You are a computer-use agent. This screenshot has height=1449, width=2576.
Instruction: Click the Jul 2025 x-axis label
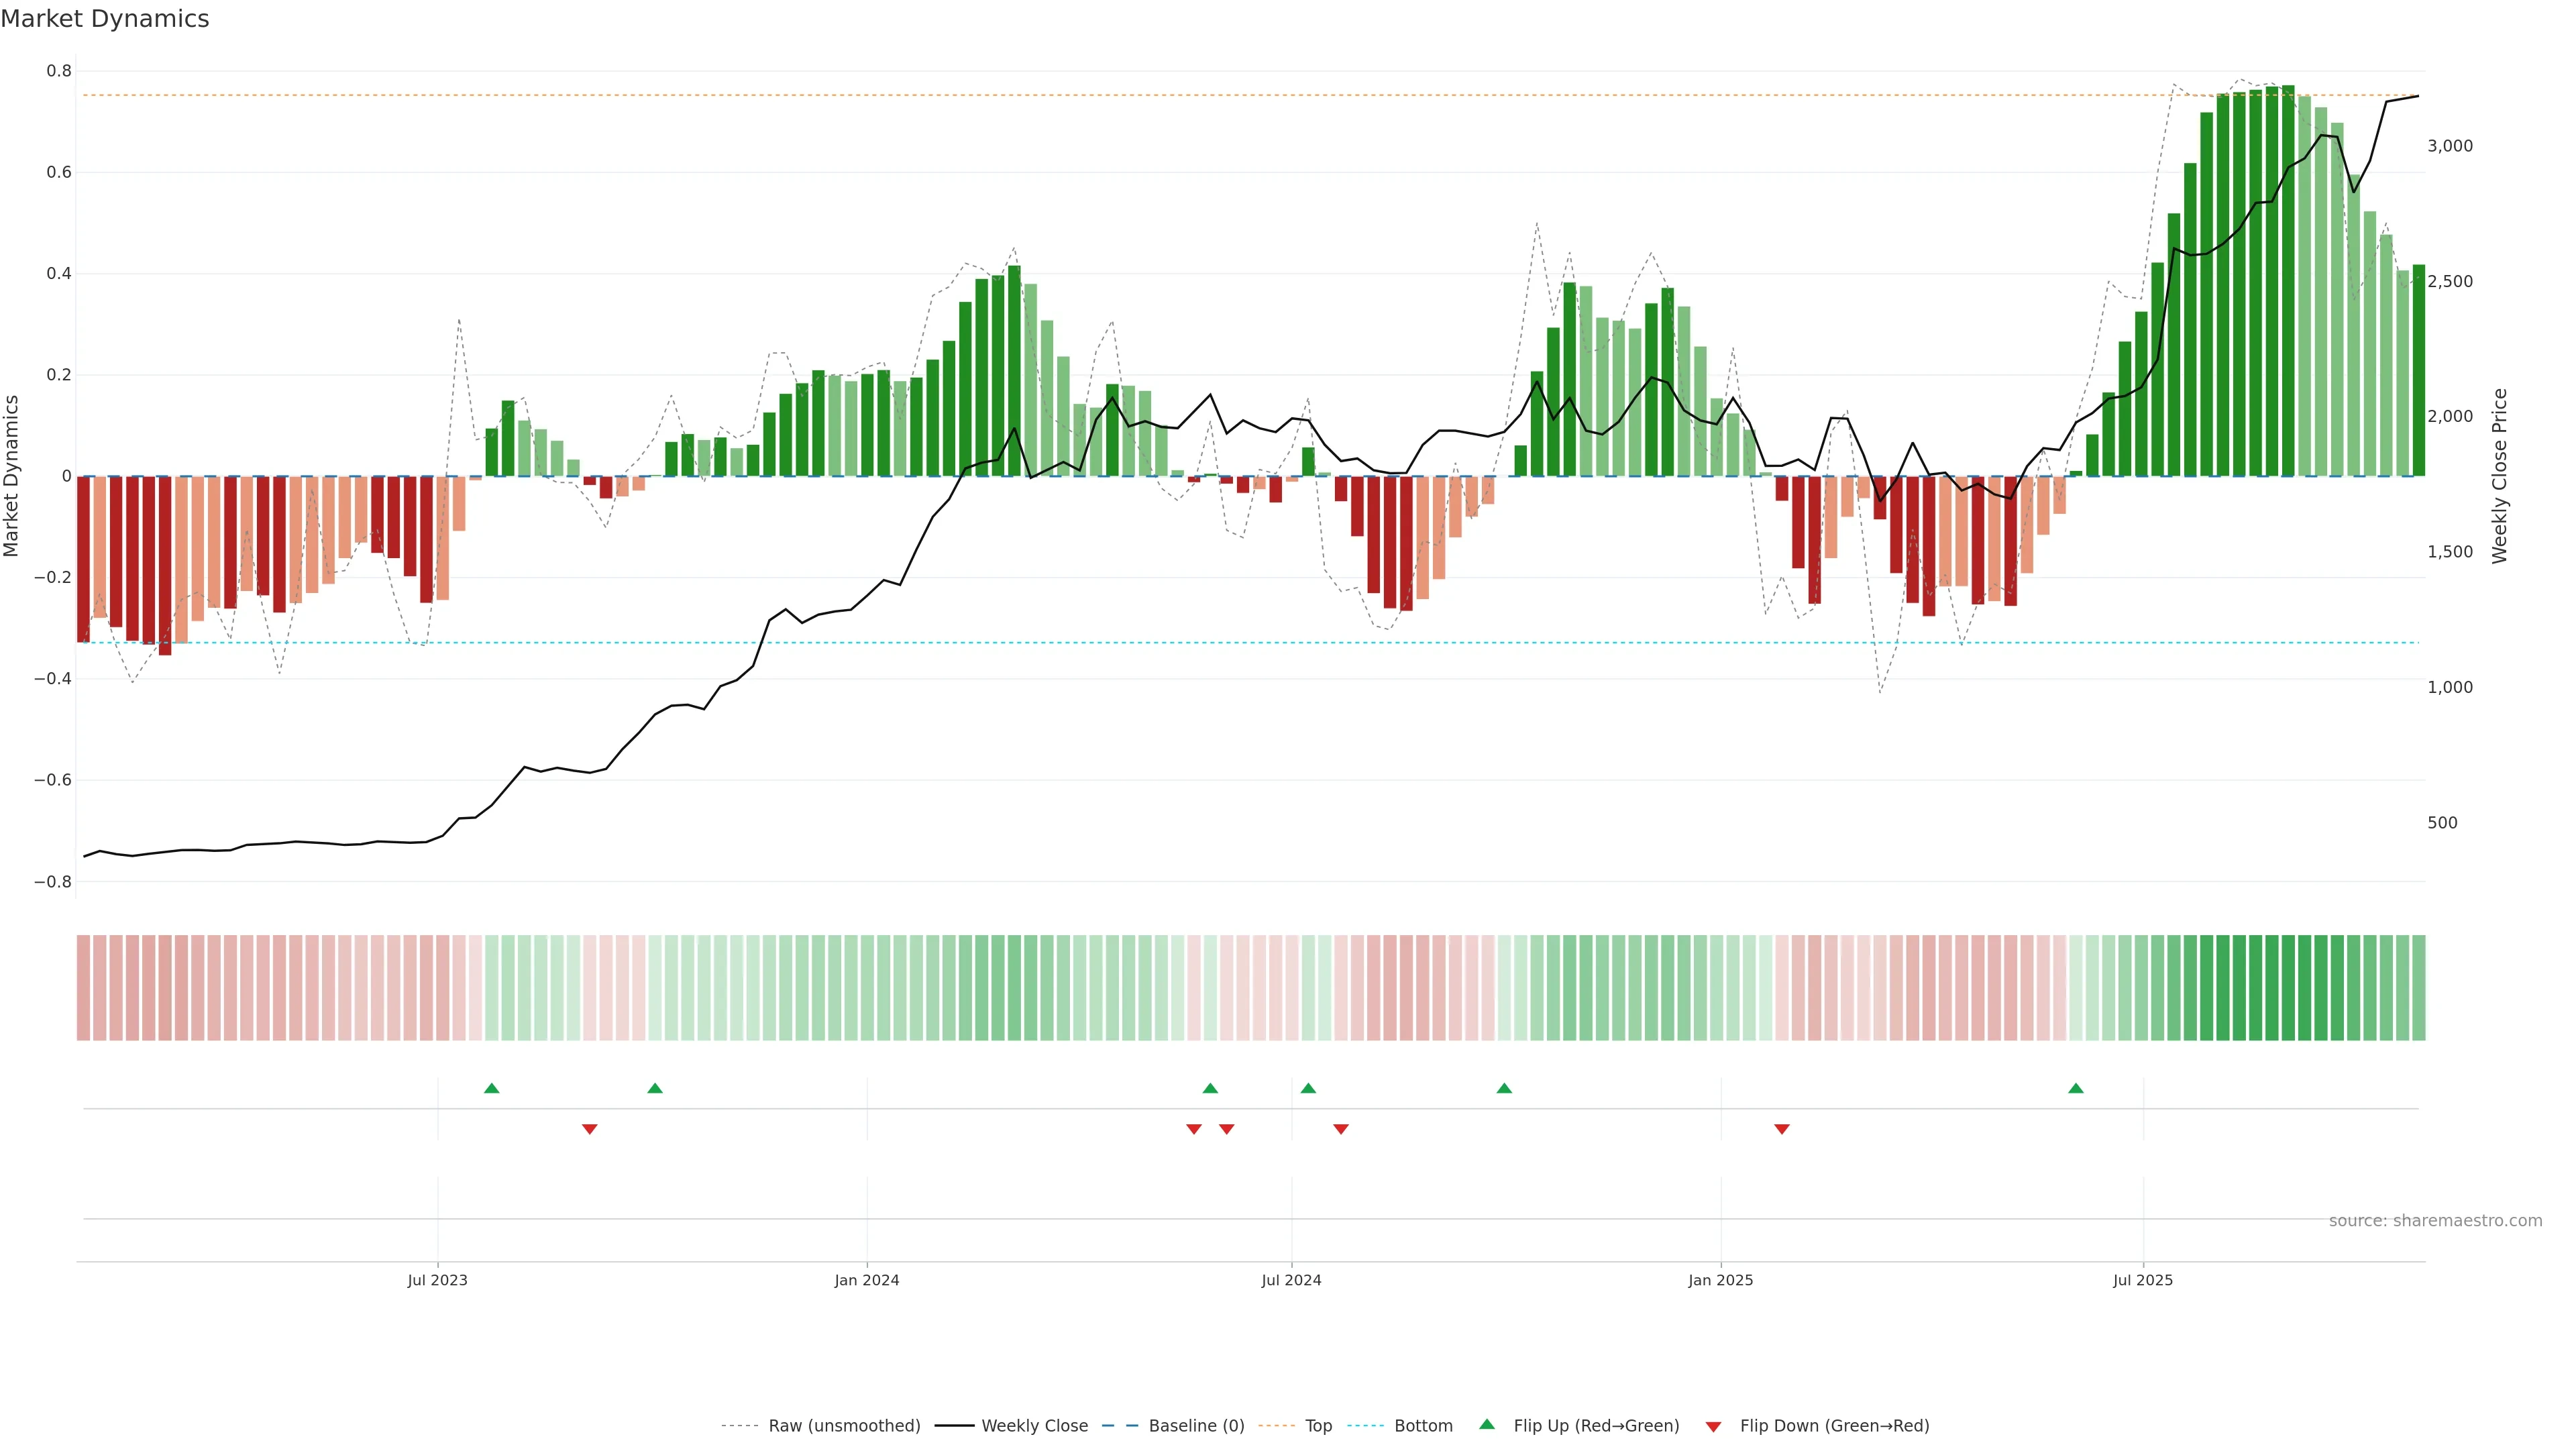(x=2143, y=1280)
